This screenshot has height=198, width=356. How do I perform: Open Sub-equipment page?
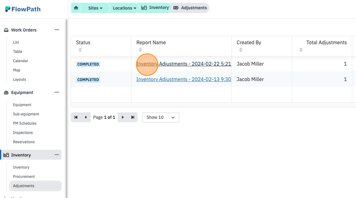26,114
